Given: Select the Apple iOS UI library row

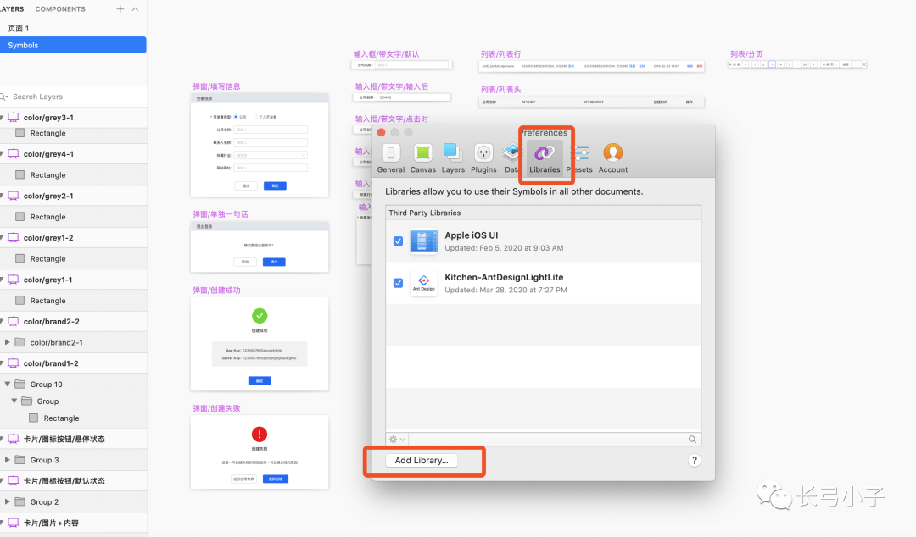Looking at the screenshot, I should coord(544,241).
